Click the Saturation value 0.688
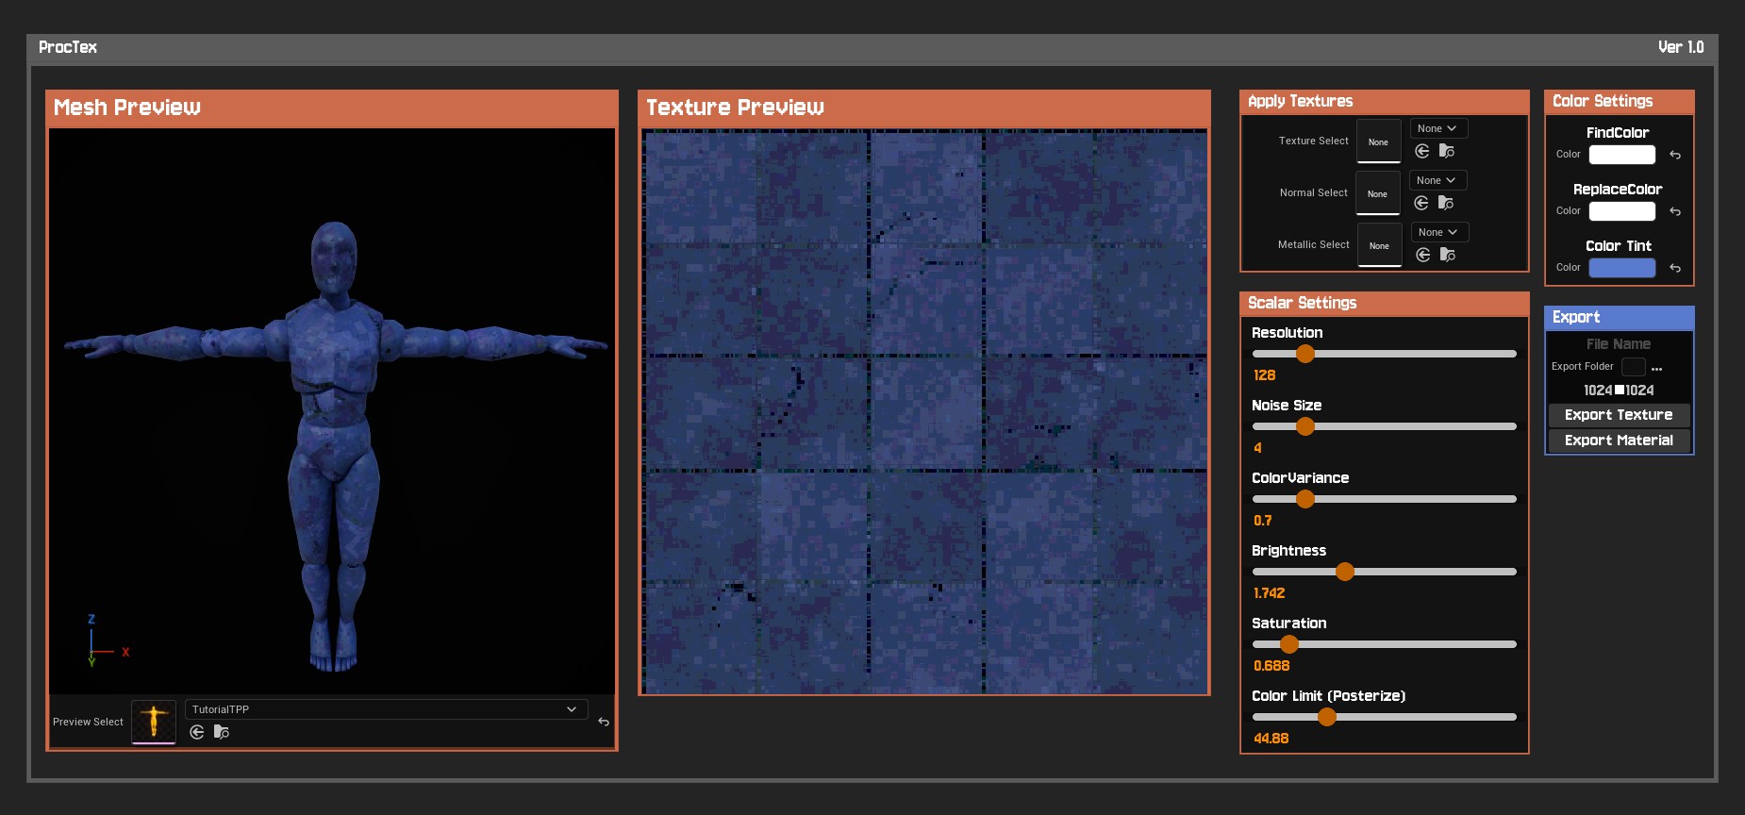This screenshot has height=815, width=1745. (x=1271, y=666)
